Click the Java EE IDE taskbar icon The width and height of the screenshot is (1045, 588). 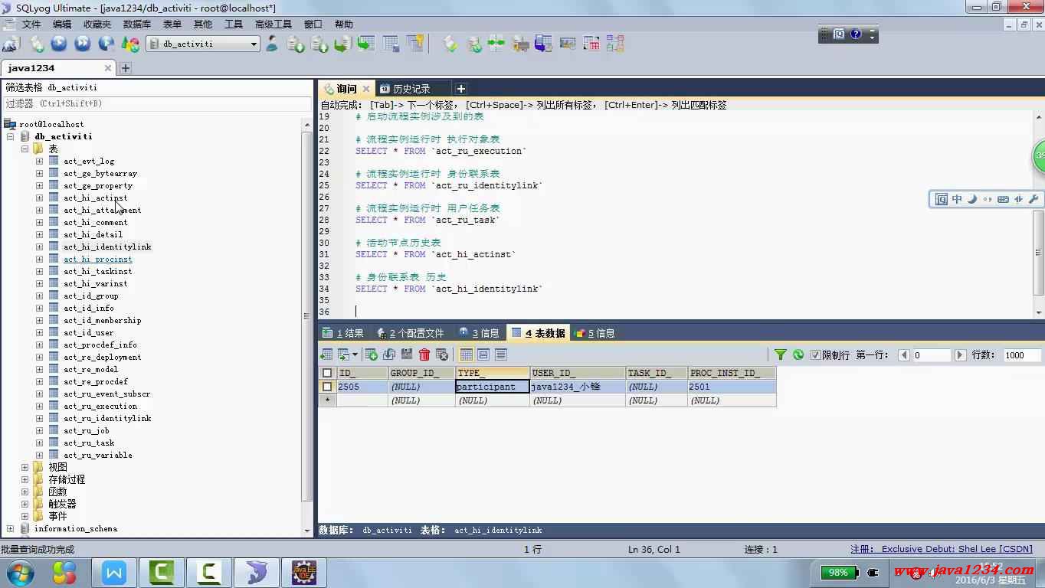tap(304, 572)
